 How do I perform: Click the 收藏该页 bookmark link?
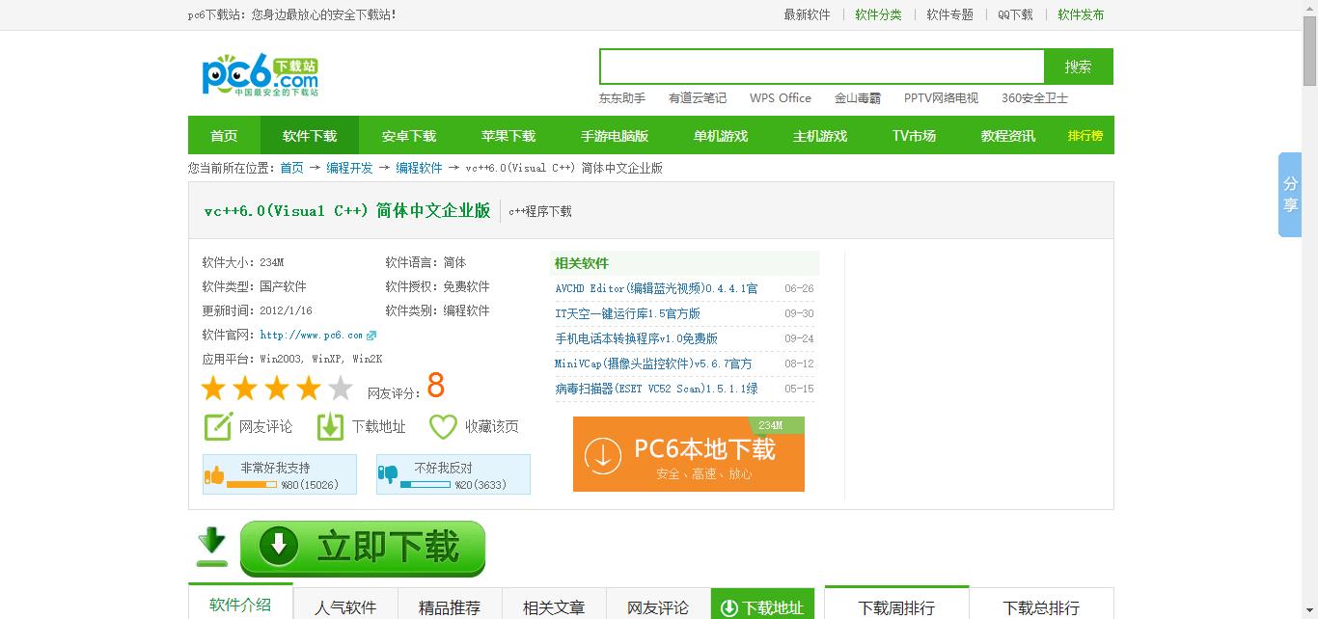click(491, 426)
